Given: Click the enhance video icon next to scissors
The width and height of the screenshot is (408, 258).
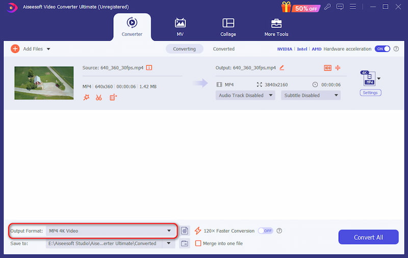Looking at the screenshot, I should click(x=113, y=97).
